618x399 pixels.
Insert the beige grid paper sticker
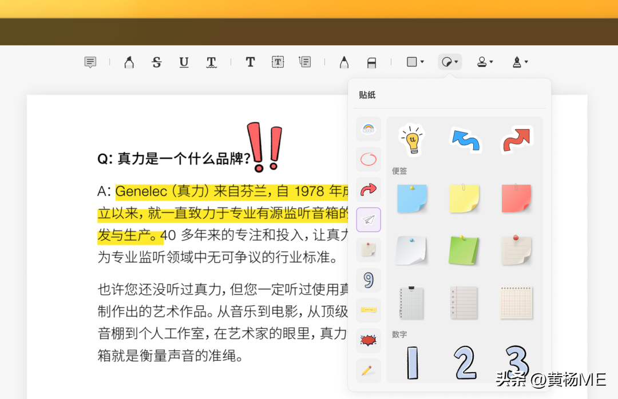pos(517,302)
